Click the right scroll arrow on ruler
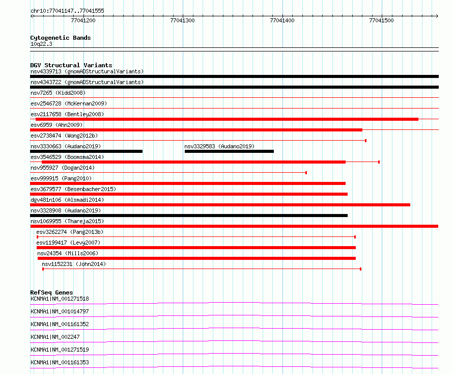The image size is (453, 374). click(x=437, y=16)
